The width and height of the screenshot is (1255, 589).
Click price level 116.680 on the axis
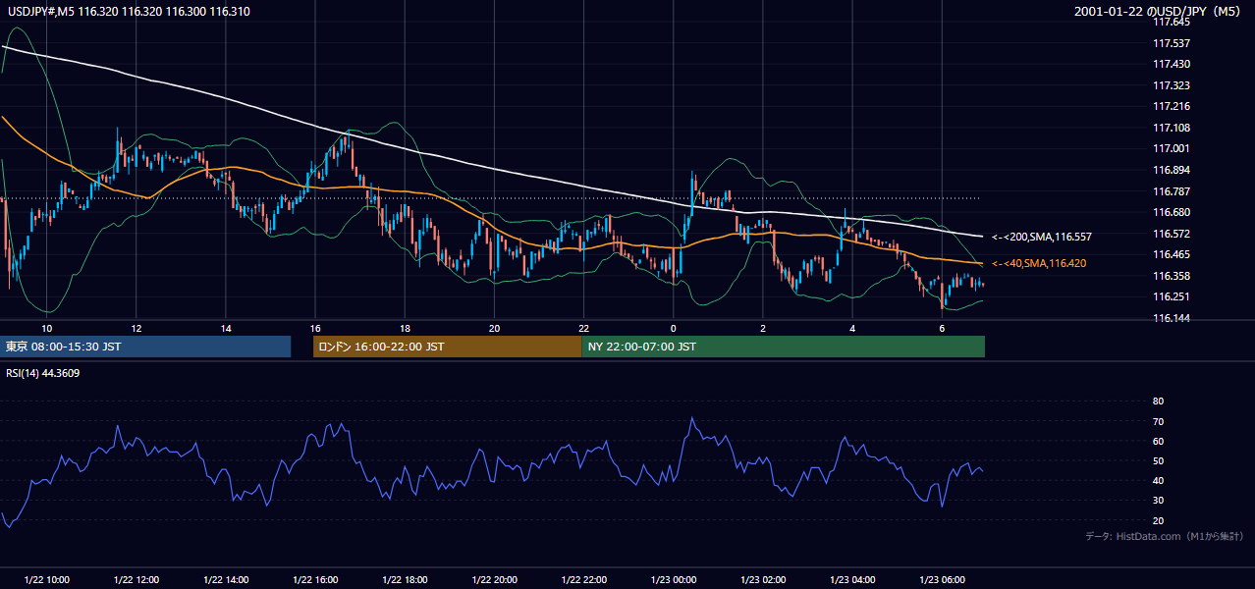point(1172,212)
